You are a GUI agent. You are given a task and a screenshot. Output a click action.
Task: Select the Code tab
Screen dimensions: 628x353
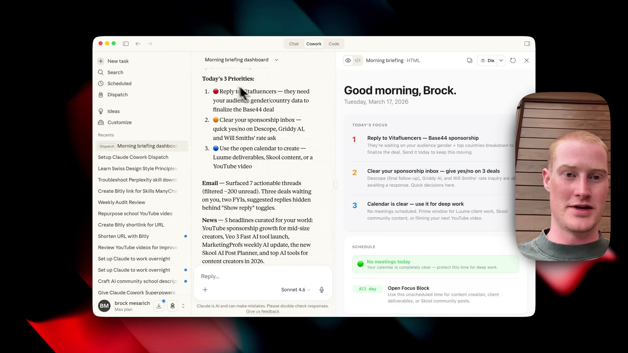click(334, 43)
